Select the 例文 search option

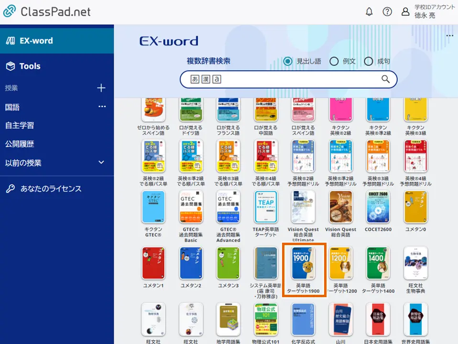coord(334,61)
